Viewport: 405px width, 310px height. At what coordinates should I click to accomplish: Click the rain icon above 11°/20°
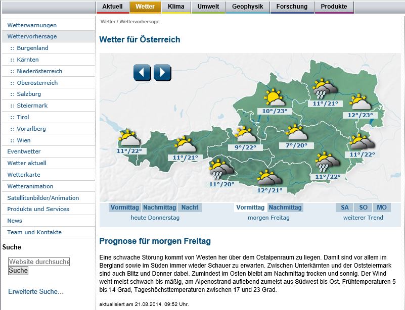(x=221, y=169)
